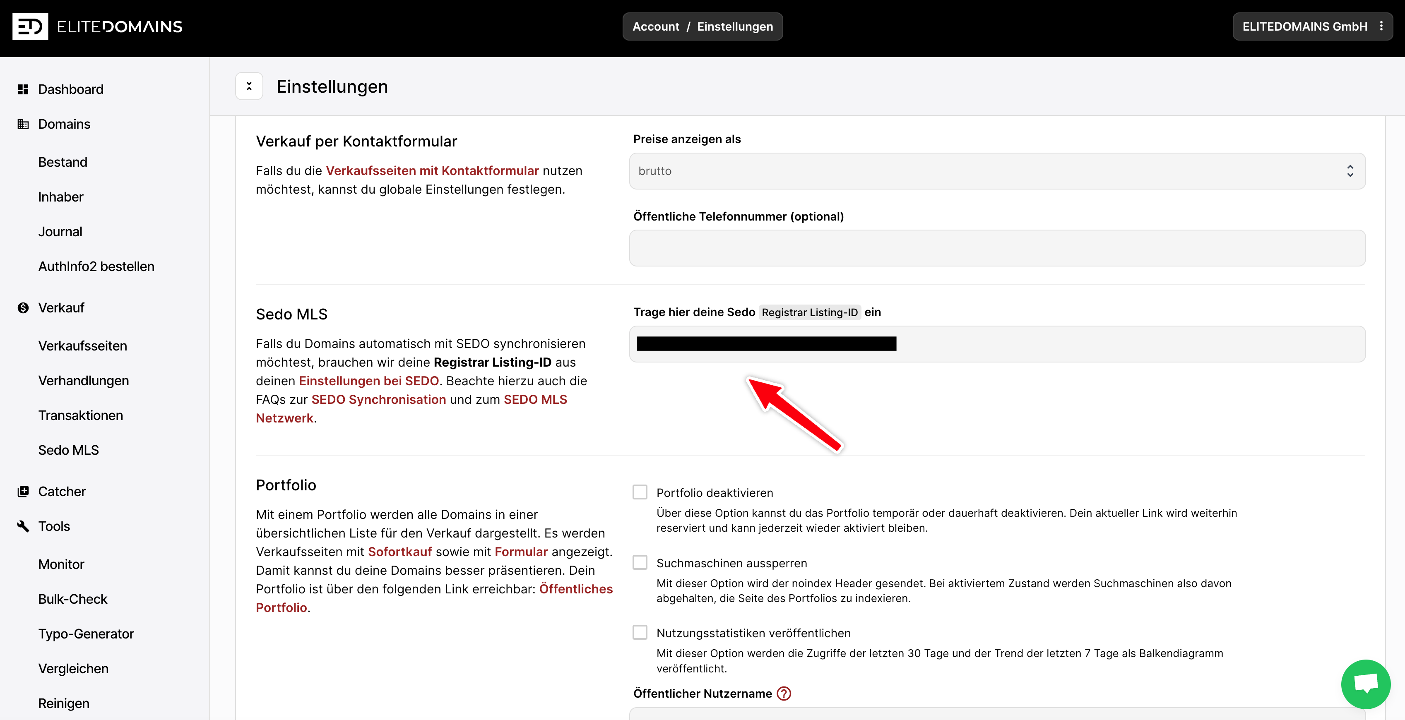Open the Dashboard grid icon
1405x720 pixels.
23,89
